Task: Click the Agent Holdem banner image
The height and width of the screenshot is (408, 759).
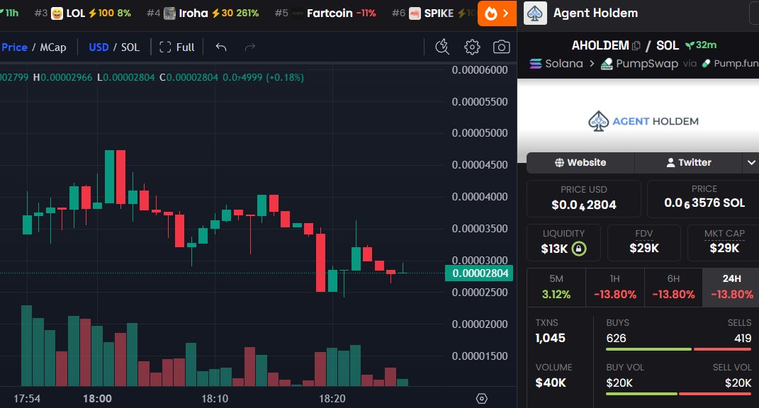Action: click(x=638, y=121)
